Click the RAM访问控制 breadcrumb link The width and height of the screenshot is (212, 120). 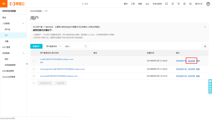36,11
